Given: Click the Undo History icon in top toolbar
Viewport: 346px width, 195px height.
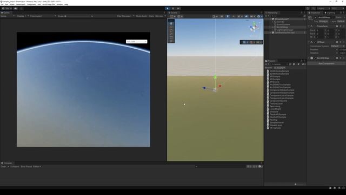Looking at the screenshot, I should [x=308, y=9].
